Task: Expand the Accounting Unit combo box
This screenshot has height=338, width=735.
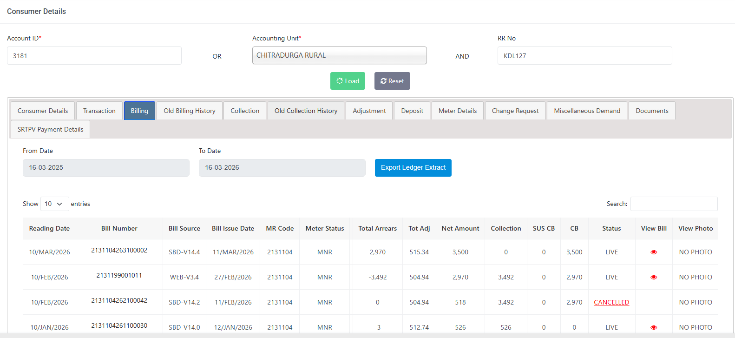Action: point(339,55)
